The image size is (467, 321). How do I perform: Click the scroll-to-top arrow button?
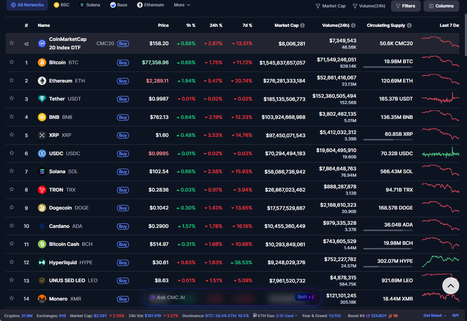450,286
